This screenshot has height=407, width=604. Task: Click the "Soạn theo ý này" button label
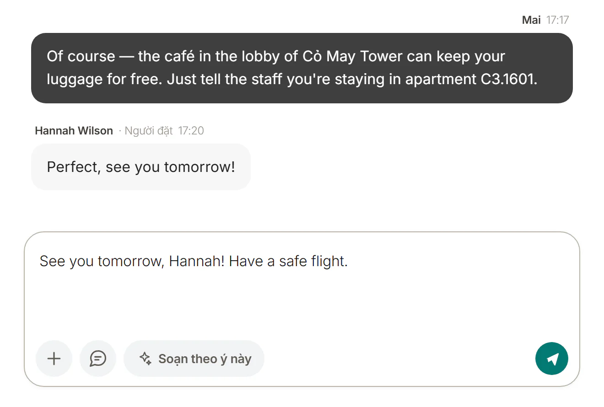click(x=205, y=359)
